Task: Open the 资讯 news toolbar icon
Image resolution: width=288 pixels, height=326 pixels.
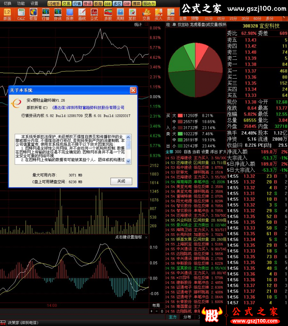Action: coord(58,14)
